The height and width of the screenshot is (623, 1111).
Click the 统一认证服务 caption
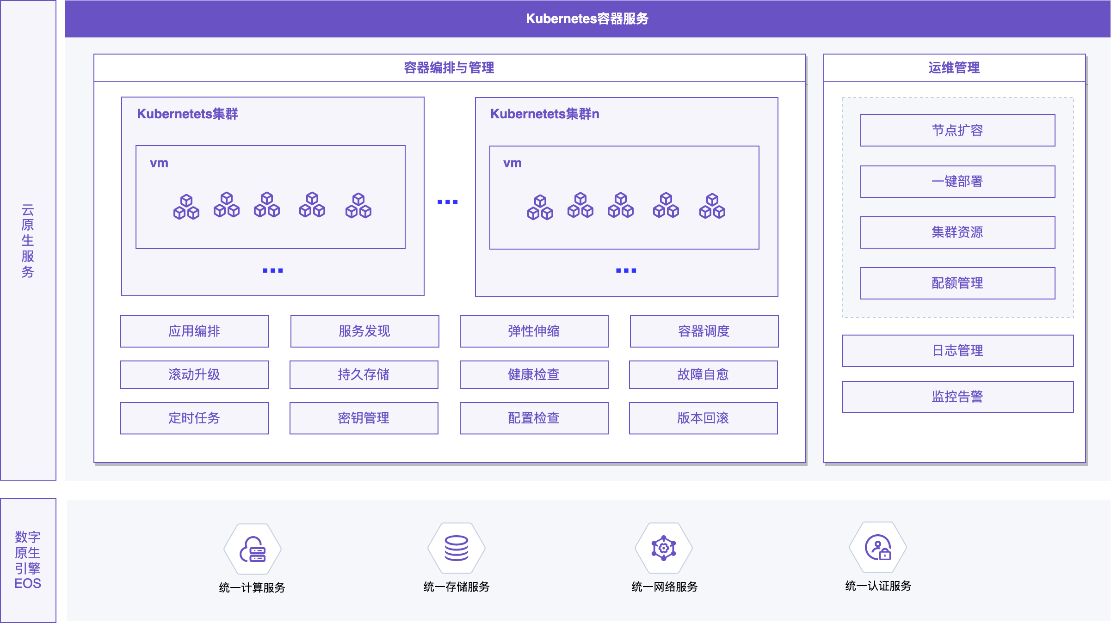tap(878, 586)
